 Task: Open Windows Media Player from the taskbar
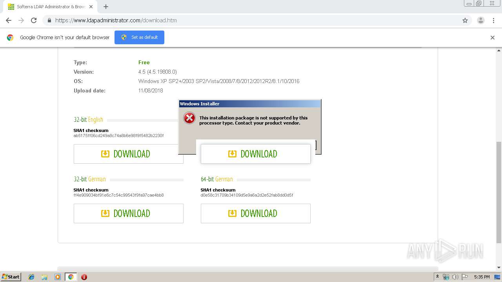tap(58, 277)
